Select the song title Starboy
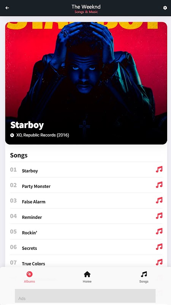Screen dimensions: 171x305 30,171
